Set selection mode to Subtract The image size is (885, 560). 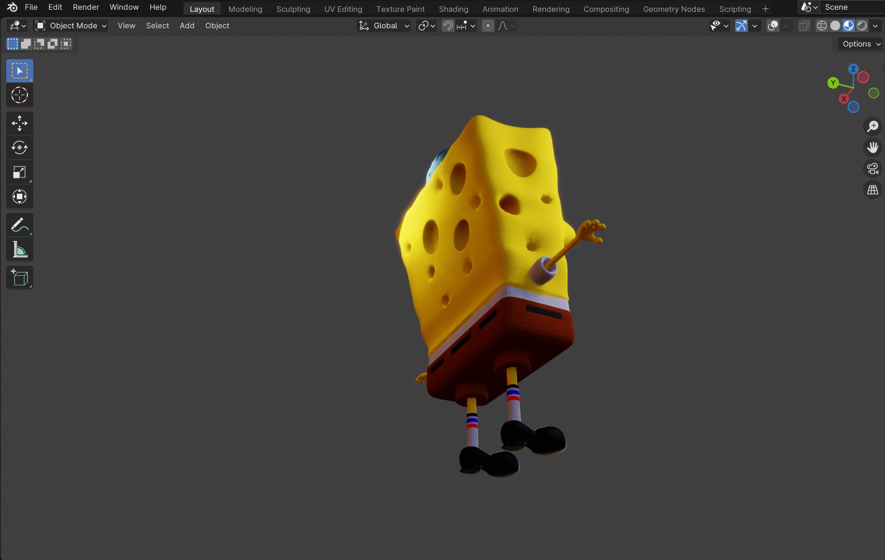coord(39,44)
